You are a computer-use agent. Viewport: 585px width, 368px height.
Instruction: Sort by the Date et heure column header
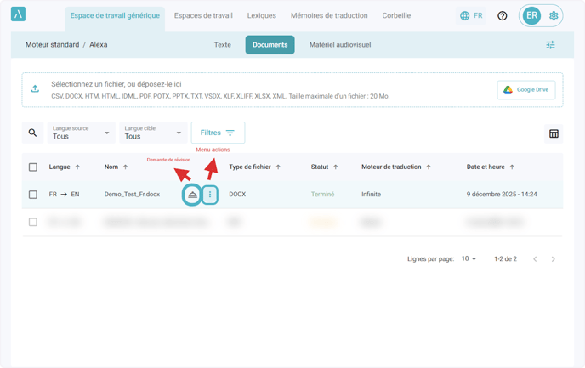491,167
